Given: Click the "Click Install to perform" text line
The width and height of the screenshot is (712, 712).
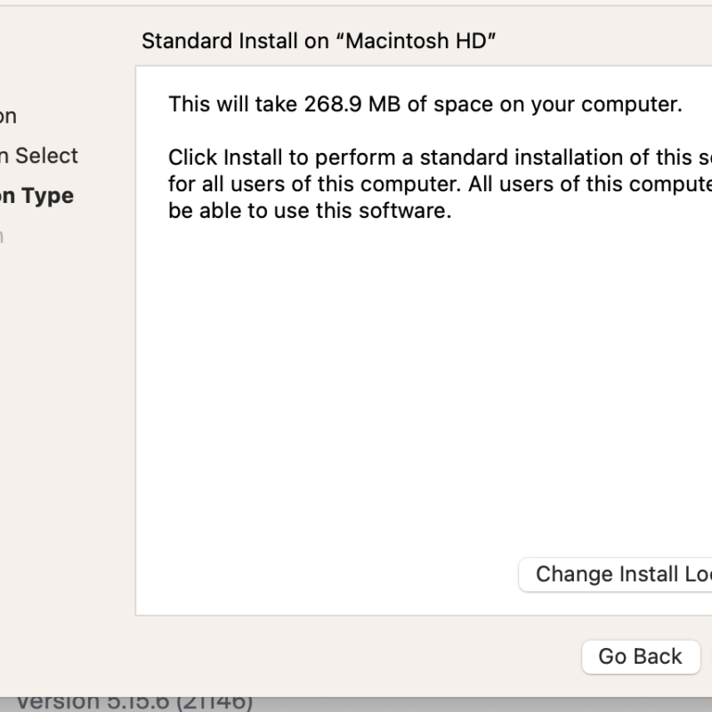Looking at the screenshot, I should 436,158.
